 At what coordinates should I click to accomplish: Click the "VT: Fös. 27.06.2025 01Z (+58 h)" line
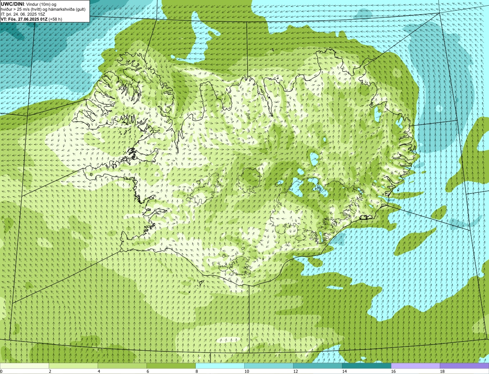coord(31,19)
